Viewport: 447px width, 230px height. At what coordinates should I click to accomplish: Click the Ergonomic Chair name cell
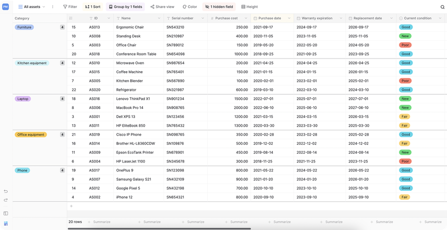[139, 27]
